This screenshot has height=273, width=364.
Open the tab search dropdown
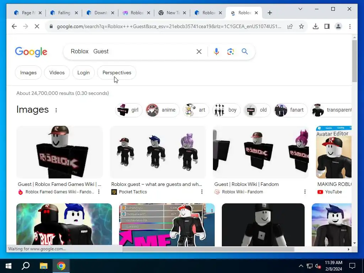point(300,9)
